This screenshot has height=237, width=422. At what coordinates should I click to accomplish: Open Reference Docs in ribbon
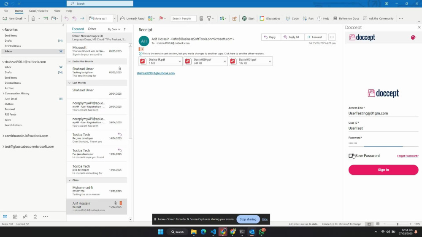346,19
